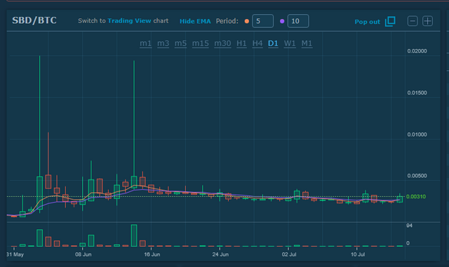Viewport: 449px width, 267px height.
Task: Zoom out chart with minus icon
Action: 413,21
